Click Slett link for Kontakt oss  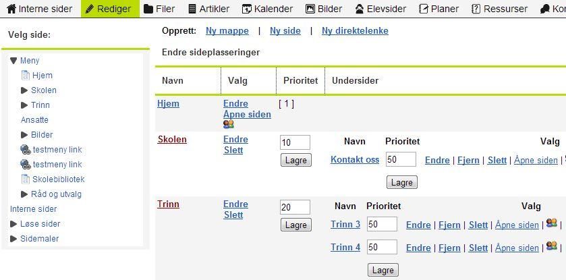click(x=497, y=160)
